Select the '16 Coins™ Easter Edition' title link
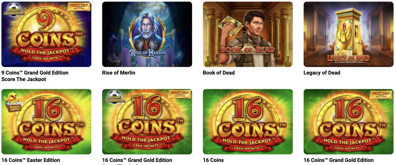Image resolution: width=396 pixels, height=165 pixels. click(x=31, y=160)
